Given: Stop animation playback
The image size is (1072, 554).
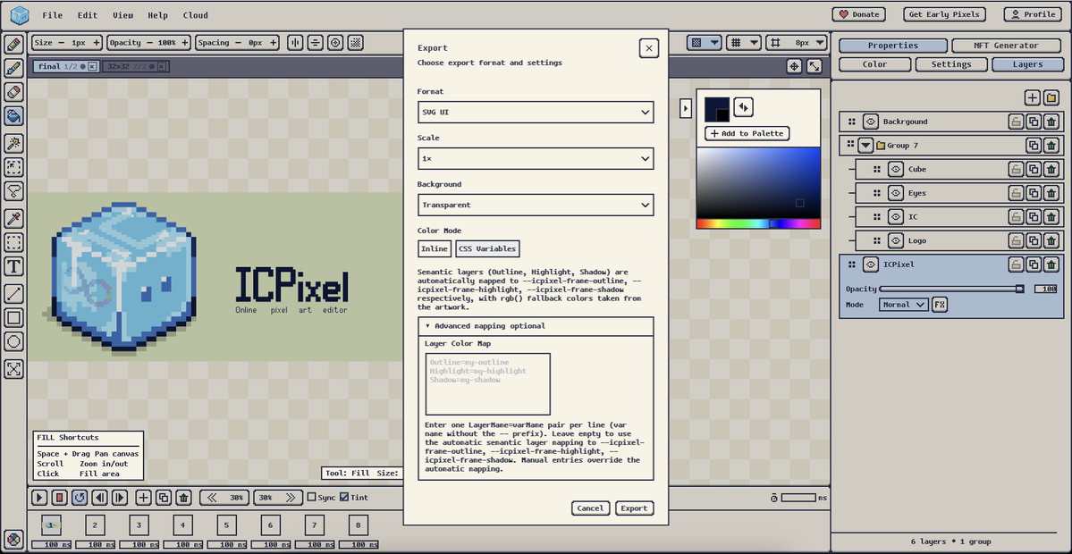Looking at the screenshot, I should 60,498.
